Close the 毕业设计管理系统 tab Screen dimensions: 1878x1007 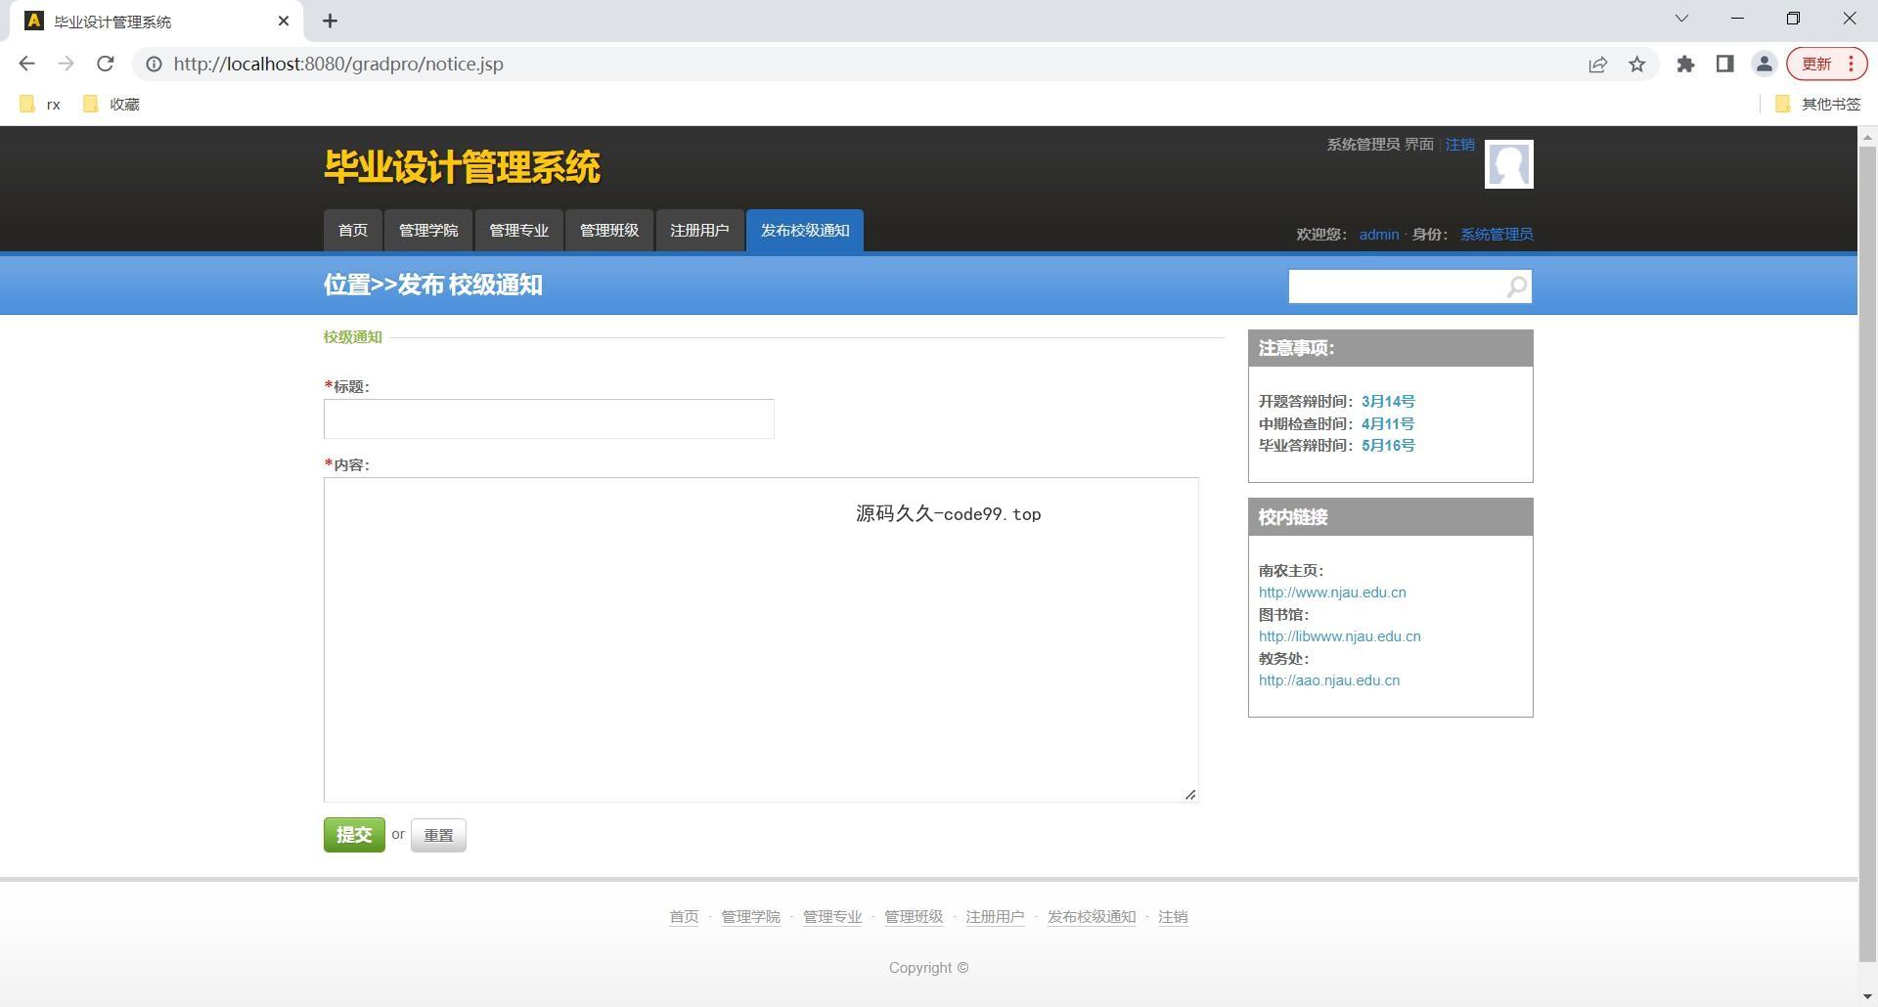[x=284, y=21]
